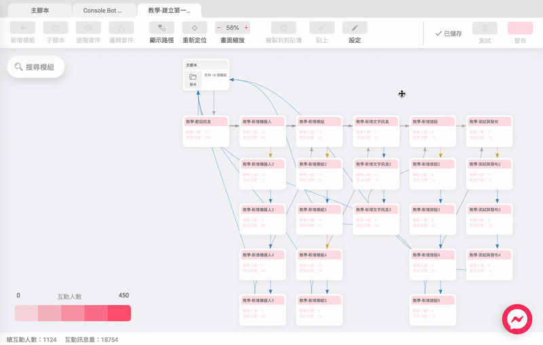Click the pink 發布 publish button
Screen dimensions: 543x345
(520, 28)
